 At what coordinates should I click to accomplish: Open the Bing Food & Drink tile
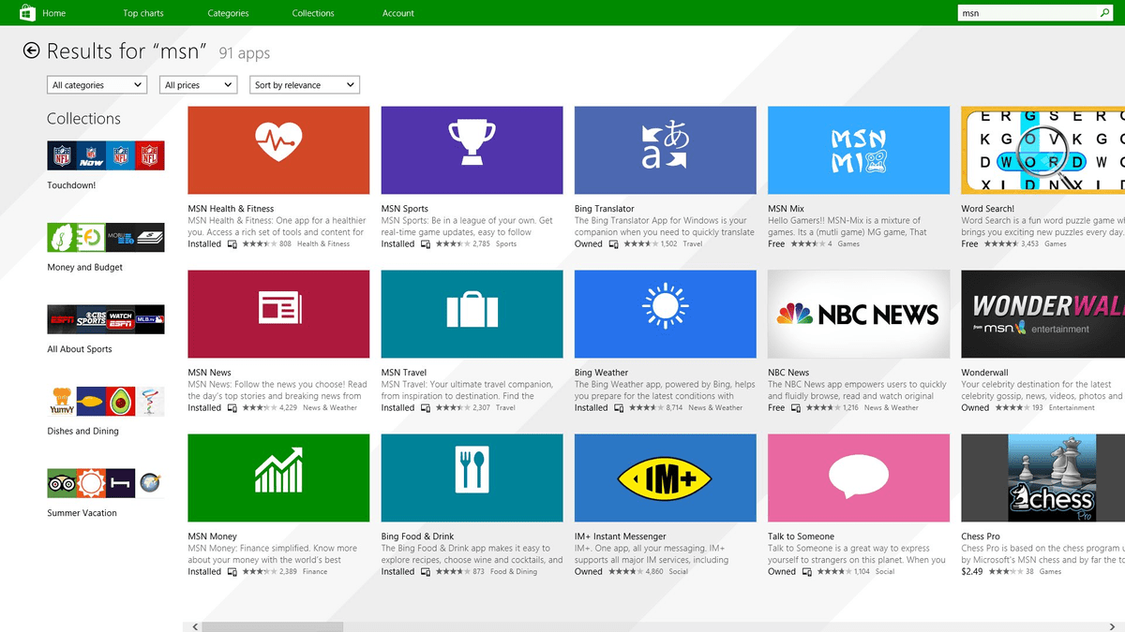tap(472, 478)
